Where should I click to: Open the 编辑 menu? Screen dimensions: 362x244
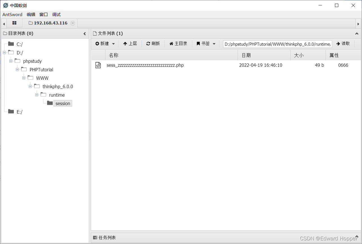coord(31,14)
